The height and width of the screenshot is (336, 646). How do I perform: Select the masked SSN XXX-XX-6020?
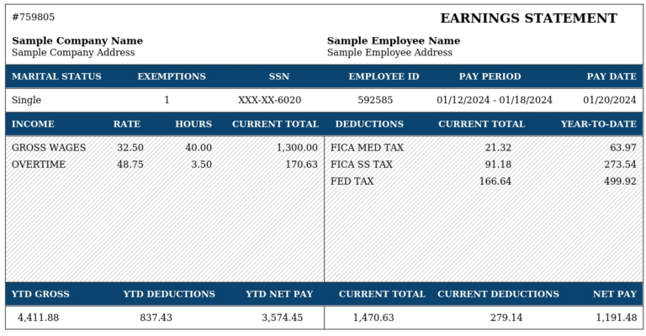[269, 100]
